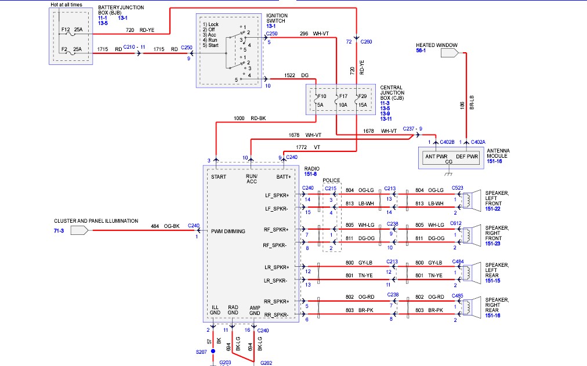Click the Heated Window connector arrow symbol
587x366 pixels.
pos(450,53)
